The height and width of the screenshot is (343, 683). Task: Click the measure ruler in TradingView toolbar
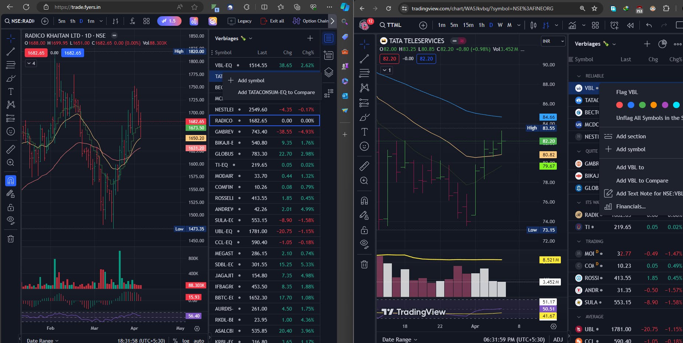tap(364, 166)
